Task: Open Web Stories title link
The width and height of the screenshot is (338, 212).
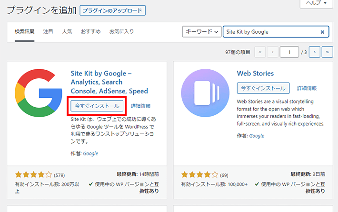Action: click(x=255, y=74)
